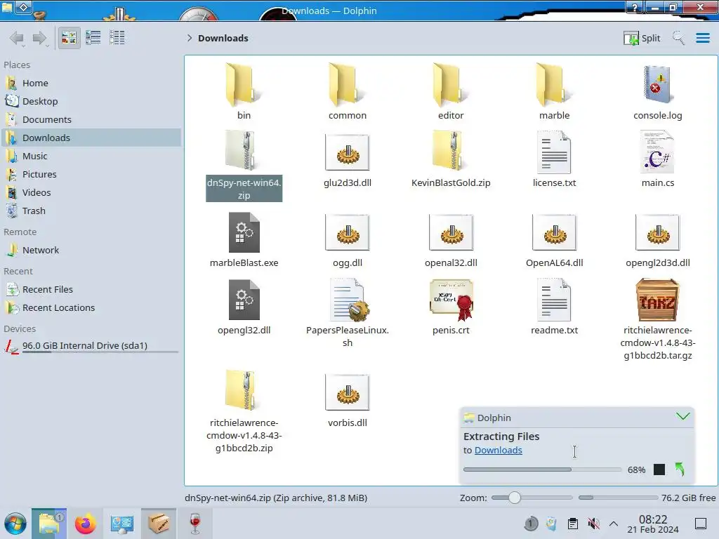
Task: Switch to Compact view mode
Action: tap(93, 38)
